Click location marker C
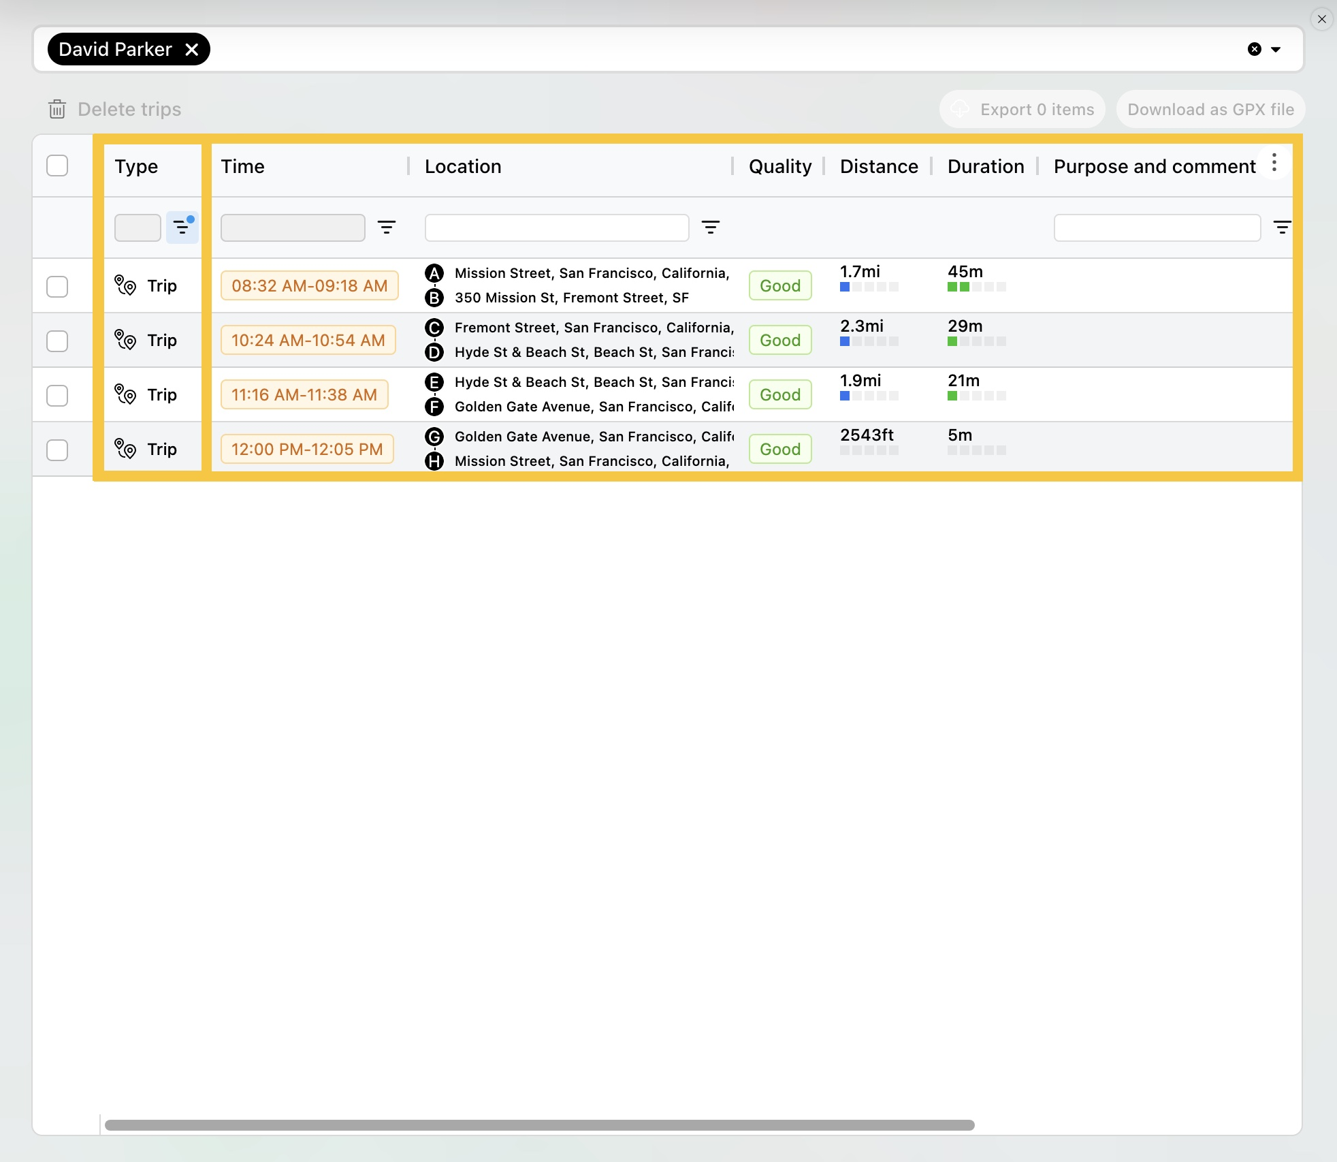1337x1162 pixels. 434,328
